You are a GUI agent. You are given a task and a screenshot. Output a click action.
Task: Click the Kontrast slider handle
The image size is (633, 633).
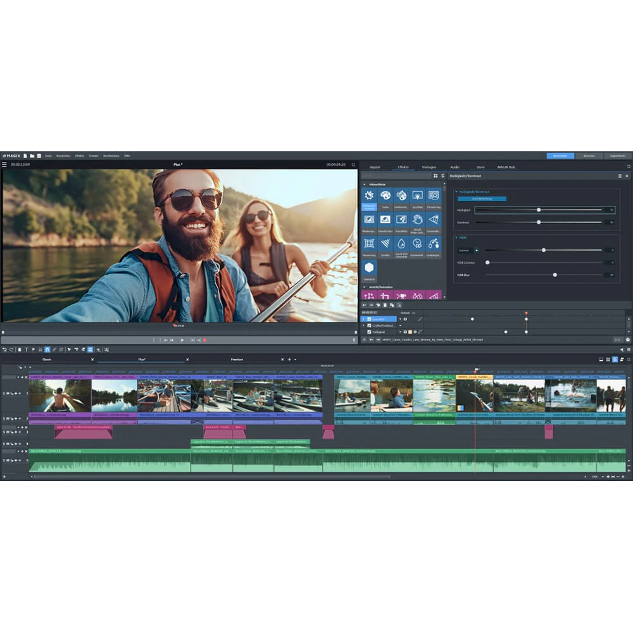(x=539, y=222)
